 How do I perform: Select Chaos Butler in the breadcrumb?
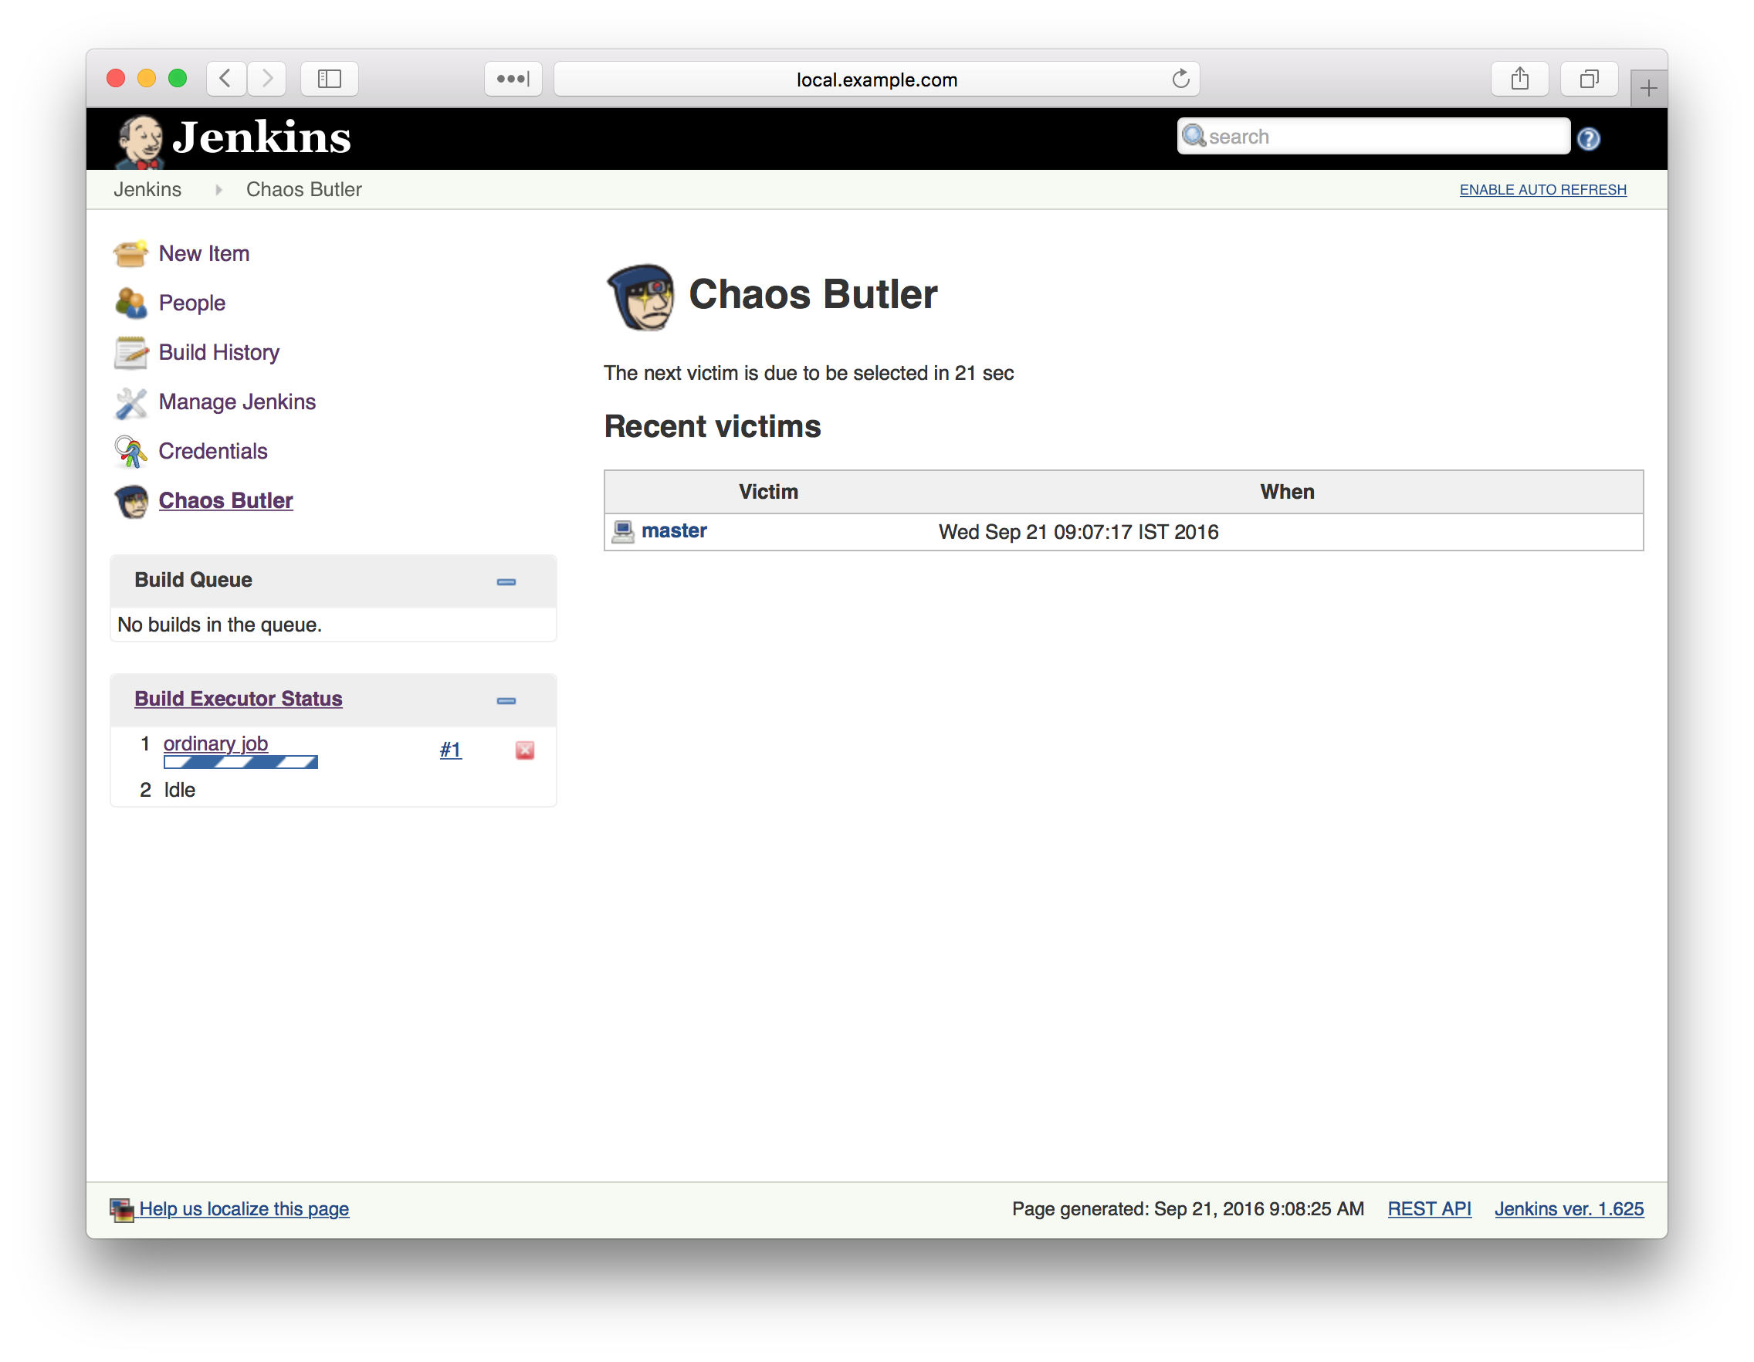[x=303, y=189]
